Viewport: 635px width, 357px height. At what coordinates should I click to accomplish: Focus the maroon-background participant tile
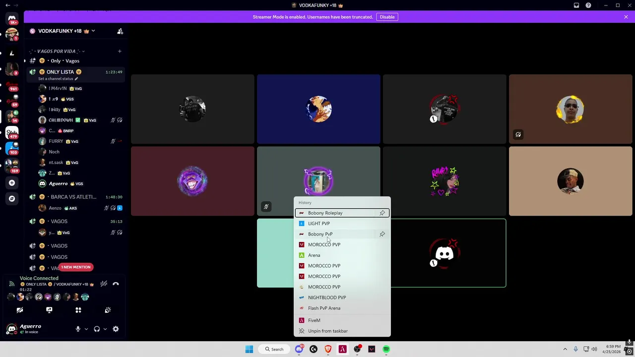click(x=192, y=181)
